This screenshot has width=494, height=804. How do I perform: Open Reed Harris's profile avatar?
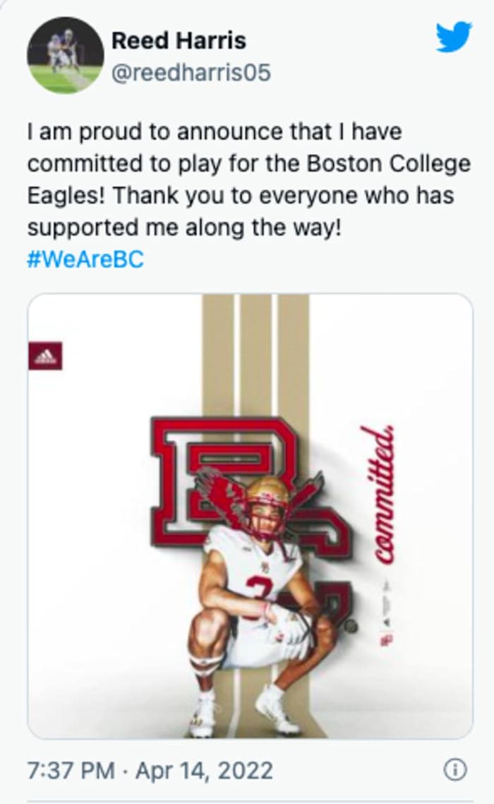click(x=65, y=56)
